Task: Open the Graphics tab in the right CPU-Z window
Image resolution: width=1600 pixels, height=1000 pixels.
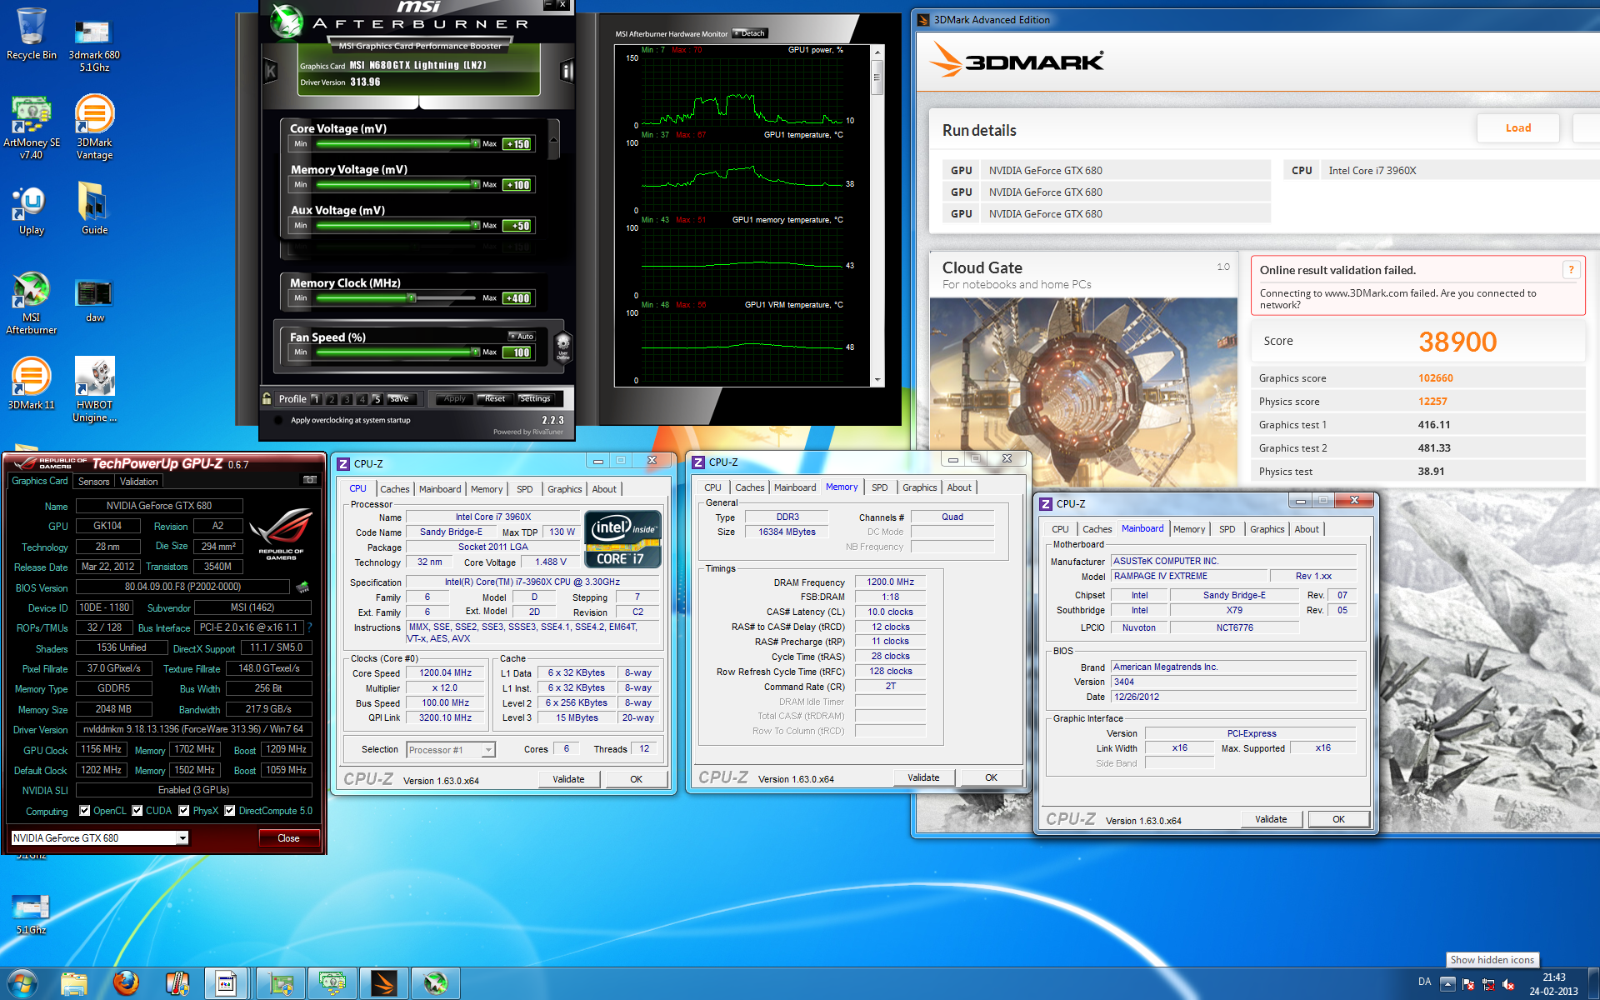Action: tap(1267, 529)
